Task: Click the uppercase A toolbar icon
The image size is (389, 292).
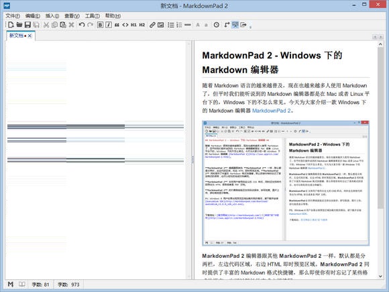Action: (198, 25)
